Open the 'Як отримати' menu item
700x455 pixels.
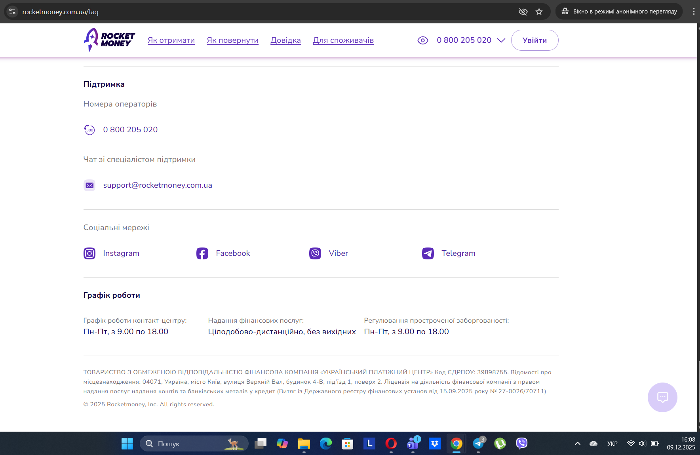pos(171,40)
